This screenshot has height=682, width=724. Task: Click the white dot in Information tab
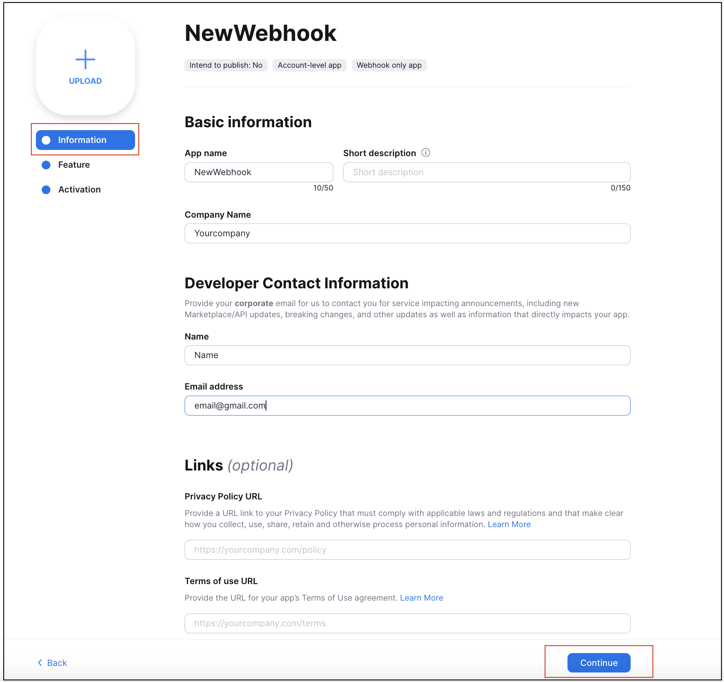click(46, 140)
